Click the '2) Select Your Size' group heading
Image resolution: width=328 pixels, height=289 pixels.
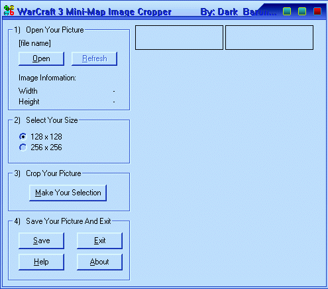click(46, 120)
